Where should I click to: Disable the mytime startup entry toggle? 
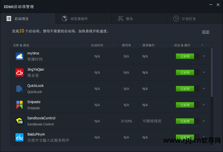(185, 56)
